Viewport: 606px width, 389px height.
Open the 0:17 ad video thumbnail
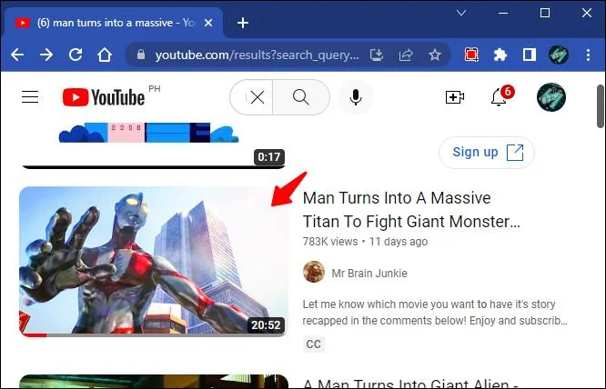(153, 145)
